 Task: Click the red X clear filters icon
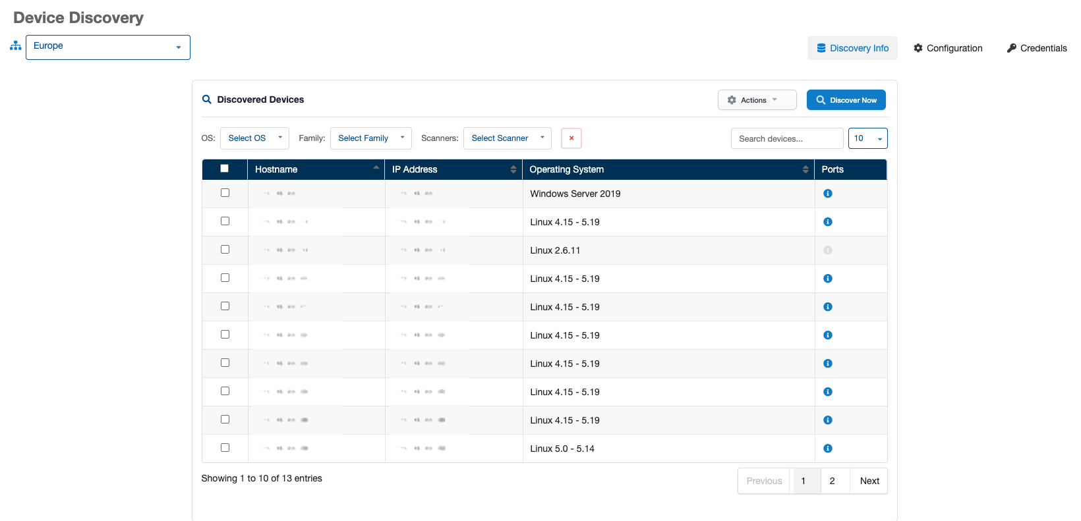click(x=571, y=138)
